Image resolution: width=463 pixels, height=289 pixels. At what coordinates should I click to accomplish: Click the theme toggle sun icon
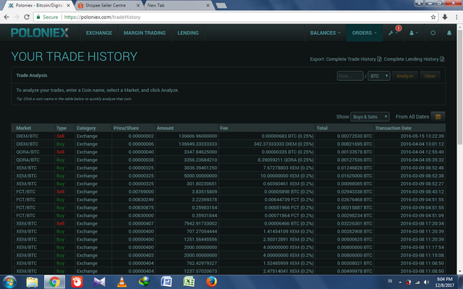(433, 33)
